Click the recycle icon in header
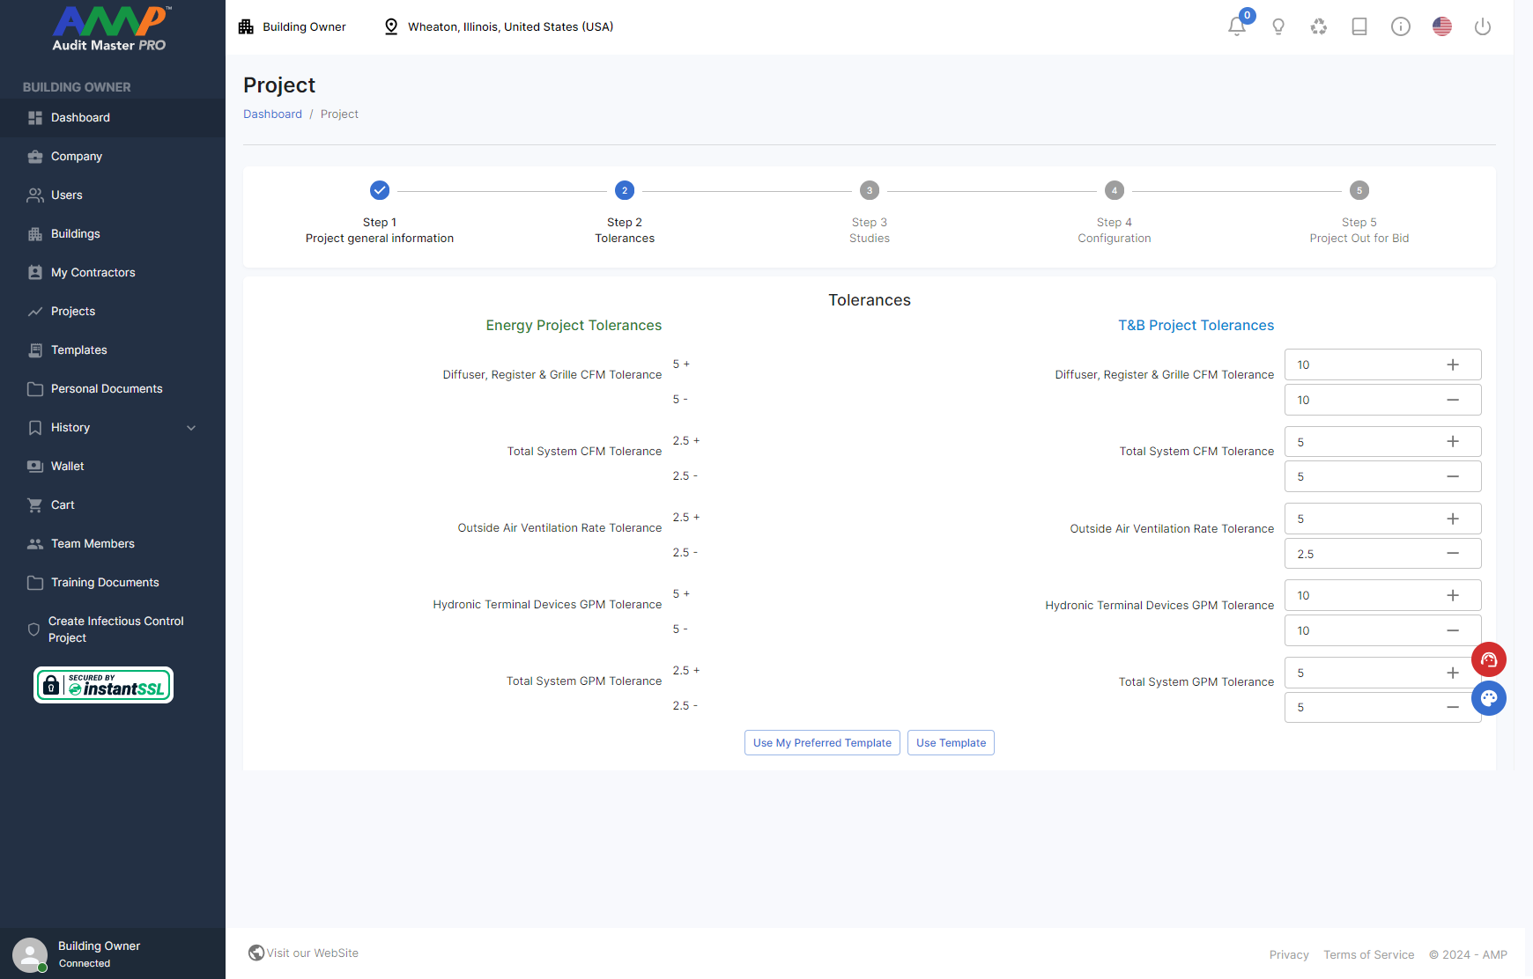 pos(1318,26)
